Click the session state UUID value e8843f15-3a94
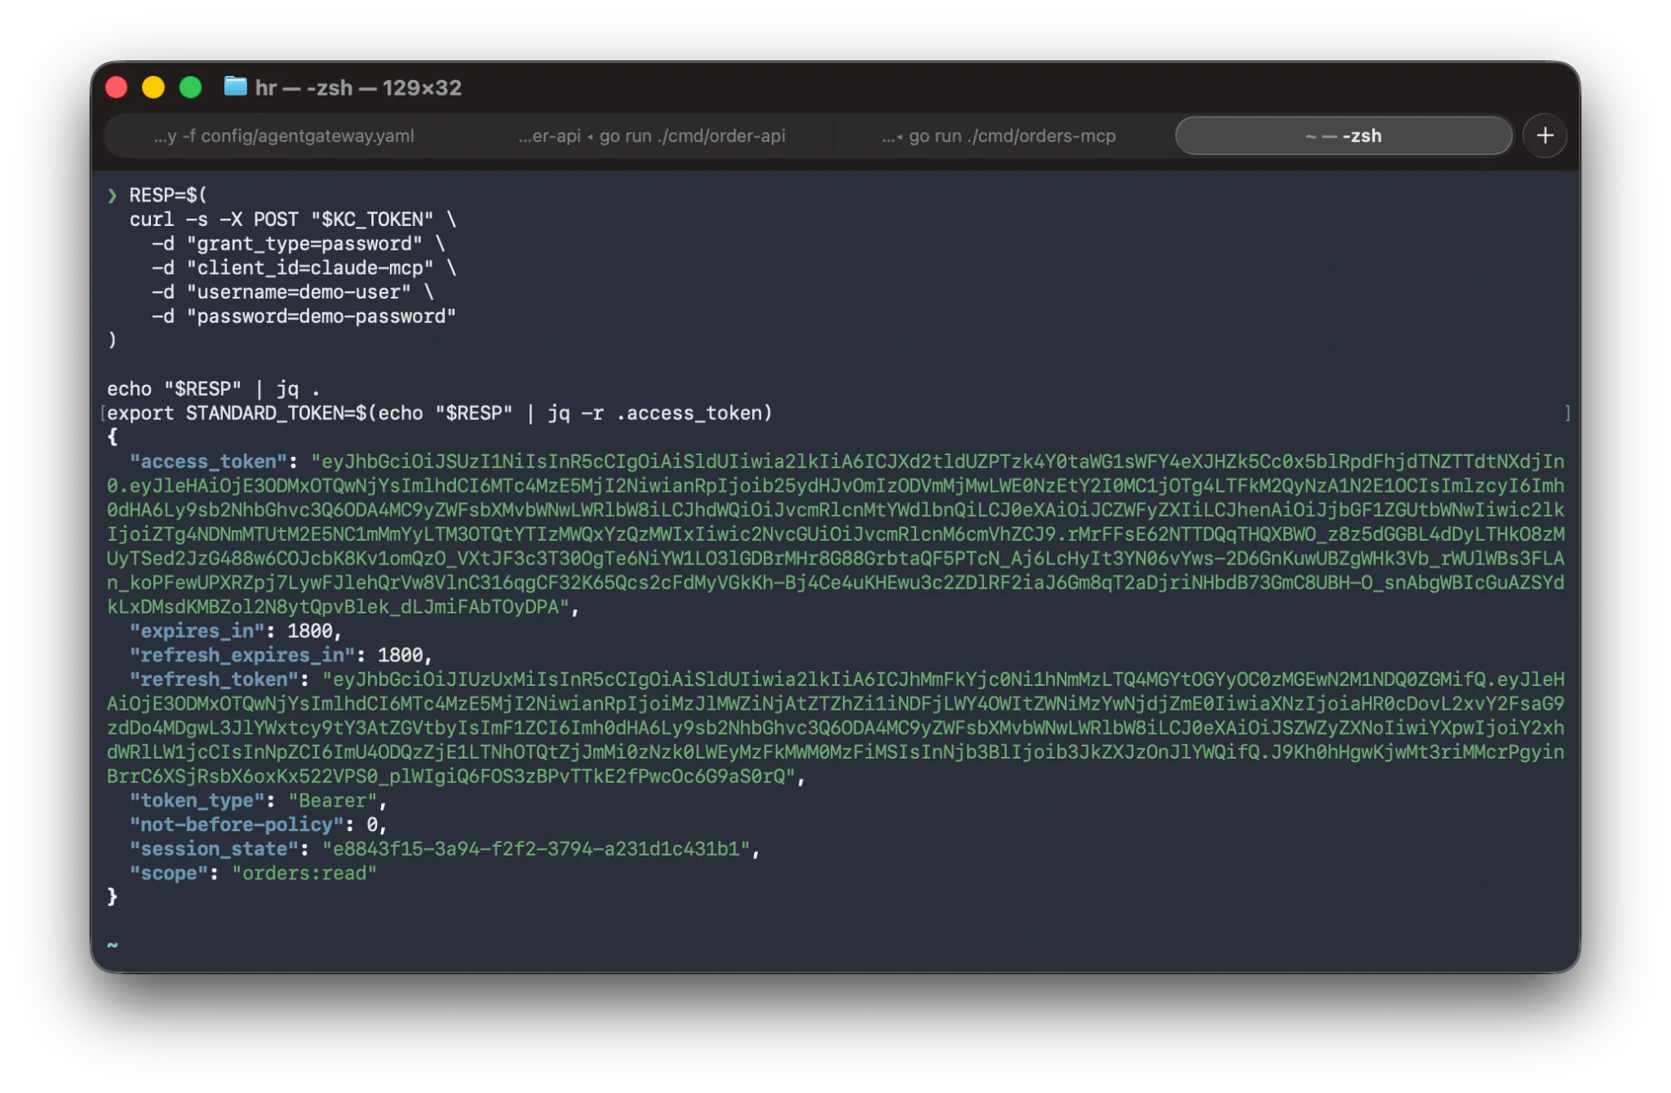The image size is (1671, 1093). click(536, 849)
